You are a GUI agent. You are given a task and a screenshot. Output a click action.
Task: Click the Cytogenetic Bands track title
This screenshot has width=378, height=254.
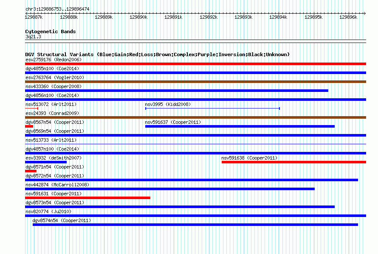click(x=51, y=31)
